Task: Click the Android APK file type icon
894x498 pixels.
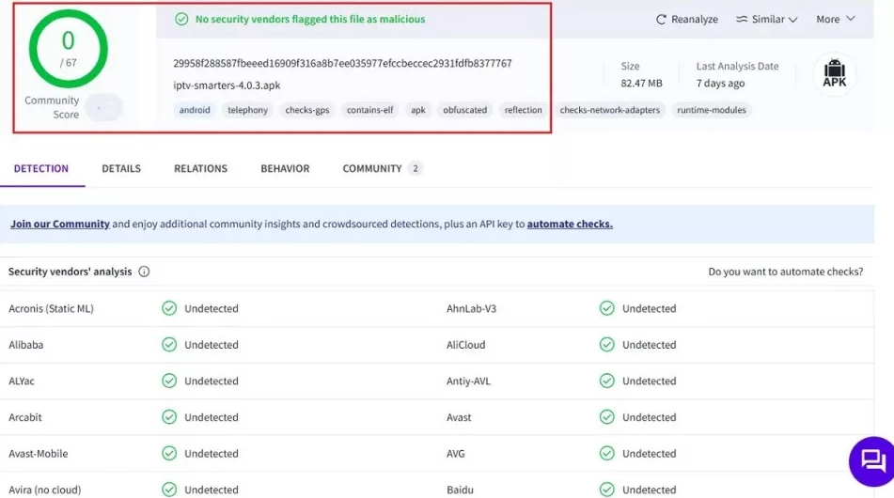Action: click(x=834, y=73)
